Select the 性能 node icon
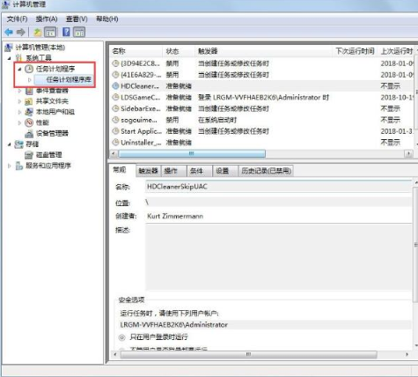This screenshot has width=418, height=377. (29, 122)
